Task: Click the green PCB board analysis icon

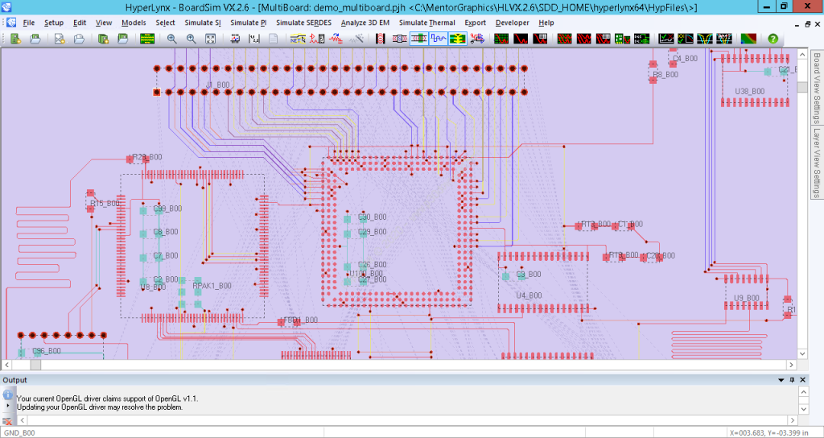Action: 622,39
